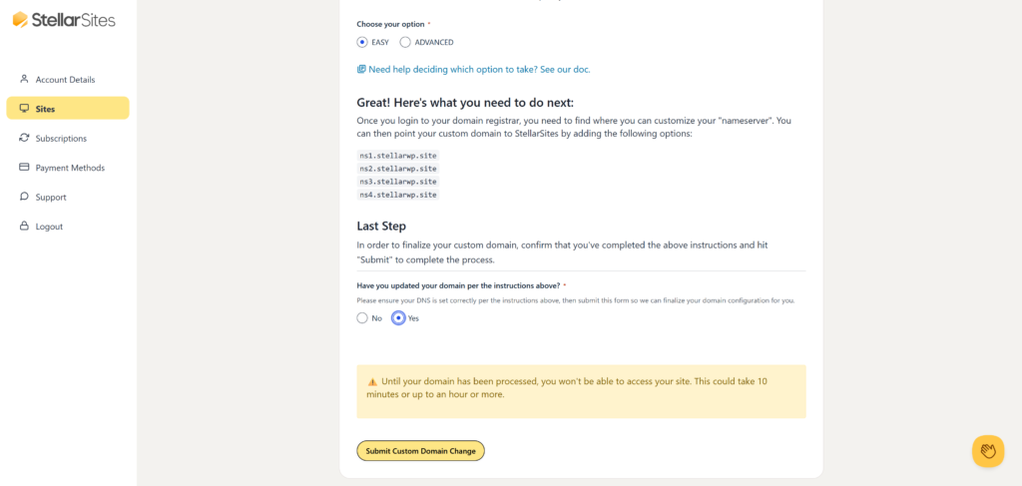Open the waving hand help widget
Viewport: 1022px width, 486px height.
[987, 451]
